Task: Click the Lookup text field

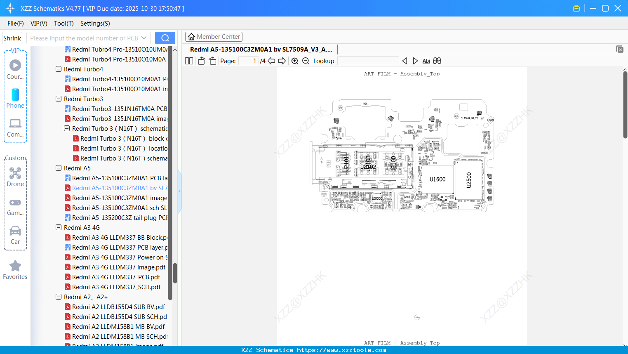Action: pos(368,61)
